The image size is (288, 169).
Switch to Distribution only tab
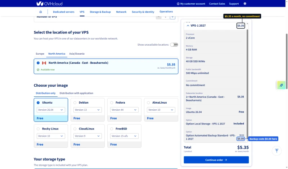(x=46, y=93)
